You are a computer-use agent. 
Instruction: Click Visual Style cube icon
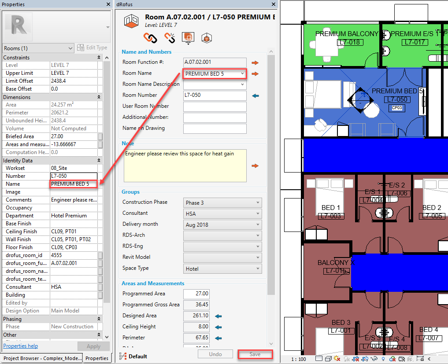click(x=328, y=359)
